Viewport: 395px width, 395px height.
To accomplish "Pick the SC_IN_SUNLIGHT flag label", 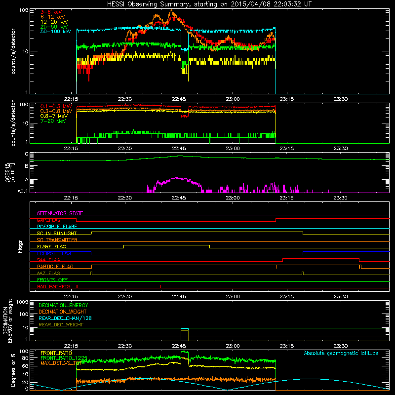I will pos(57,233).
